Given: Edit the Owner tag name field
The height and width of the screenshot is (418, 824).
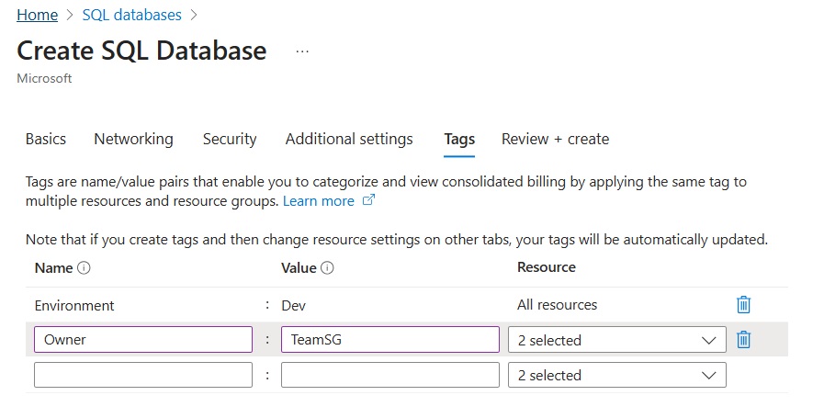Looking at the screenshot, I should click(x=143, y=340).
